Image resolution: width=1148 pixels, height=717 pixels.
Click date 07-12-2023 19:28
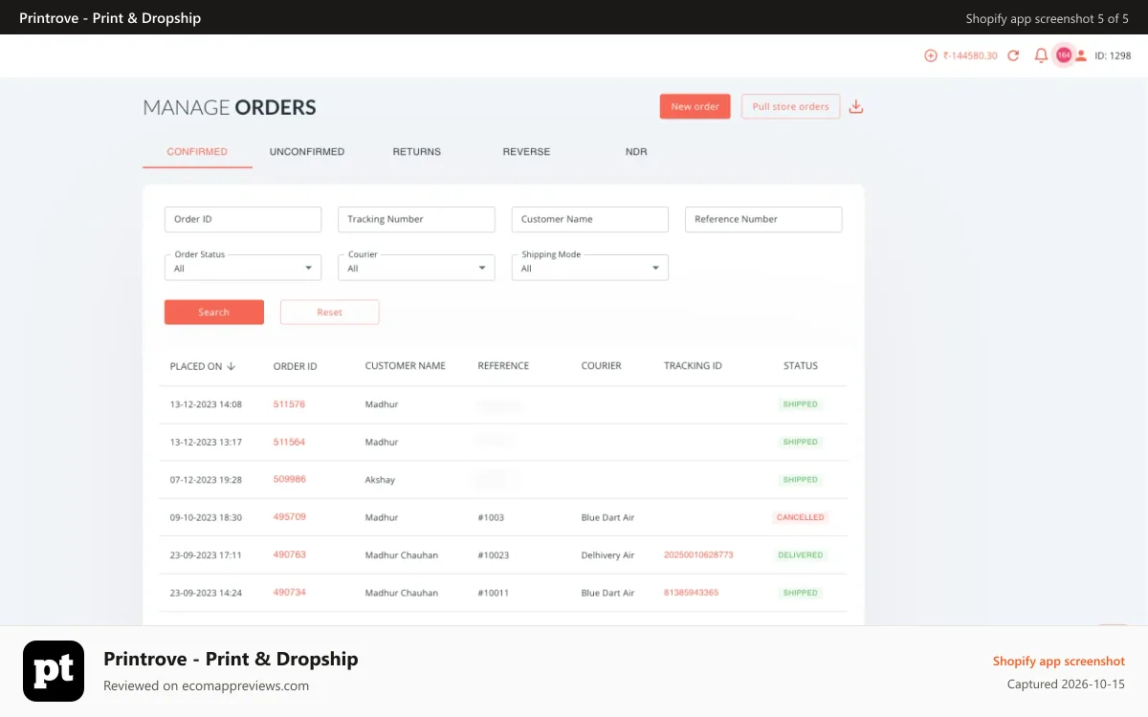coord(206,480)
